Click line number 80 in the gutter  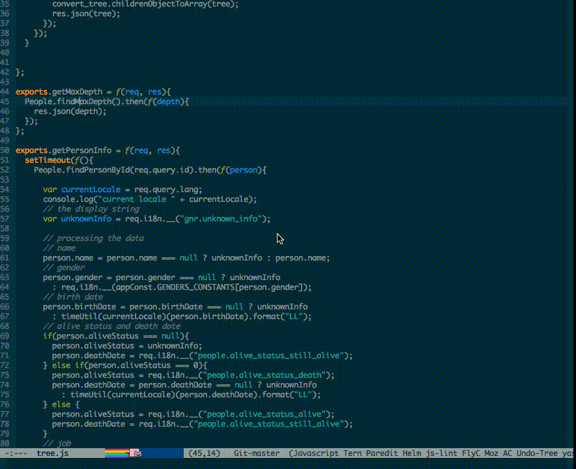tap(5, 444)
